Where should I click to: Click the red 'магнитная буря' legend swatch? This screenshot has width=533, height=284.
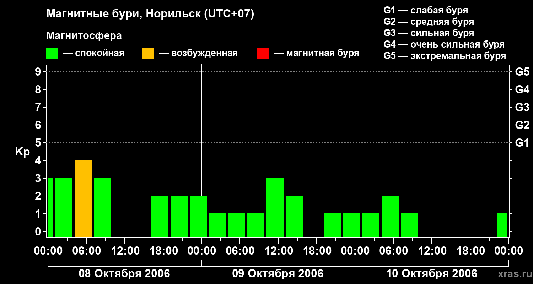tap(263, 54)
